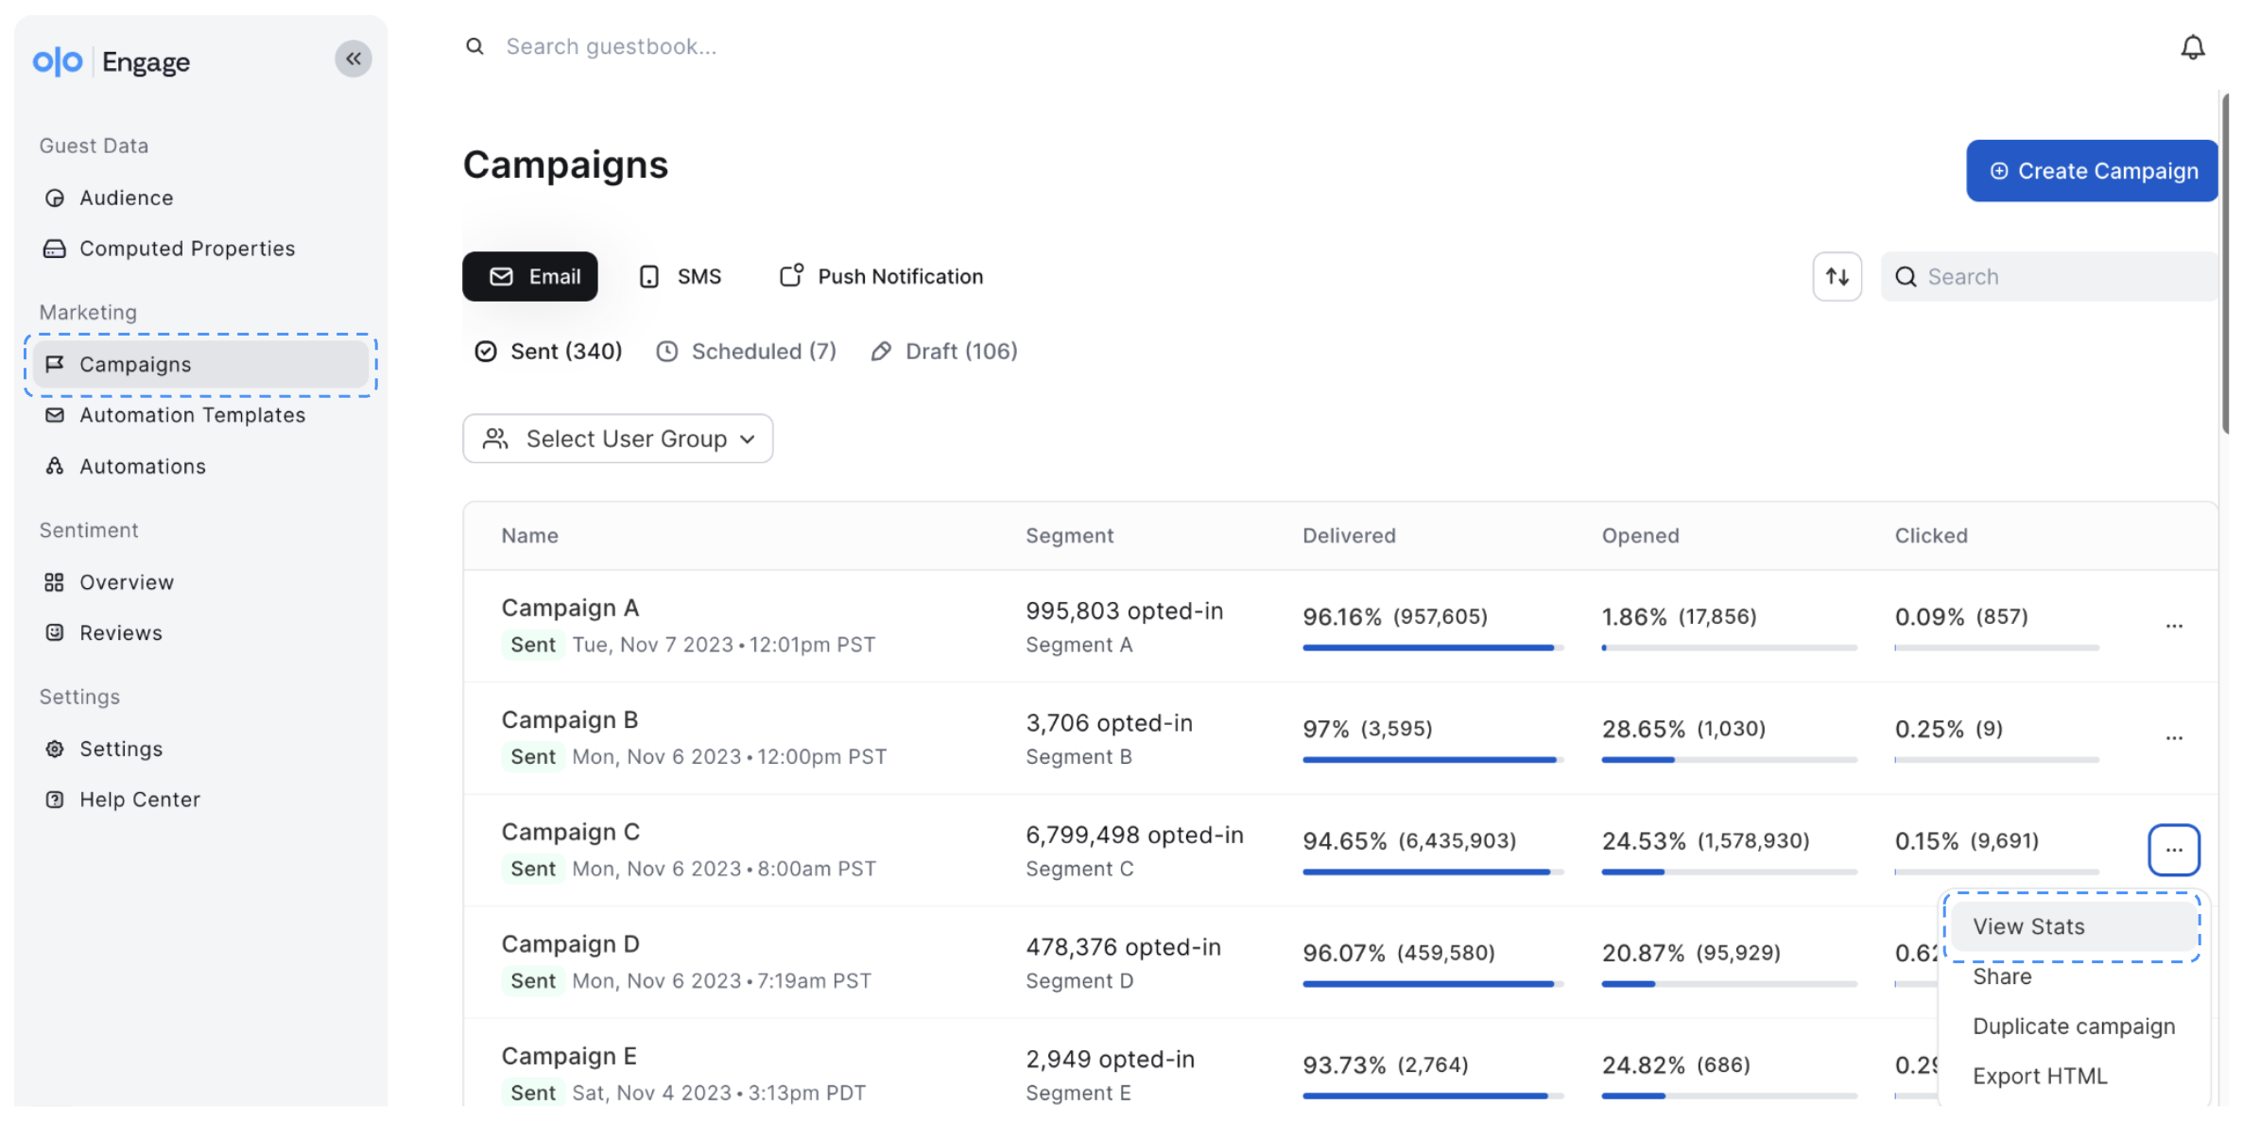Screen dimensions: 2242x1123
Task: Click Campaign C delivered progress bar
Action: pyautogui.click(x=1433, y=872)
